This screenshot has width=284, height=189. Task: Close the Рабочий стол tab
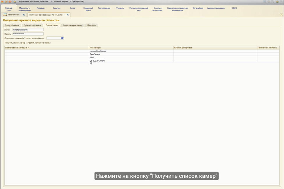pos(24,15)
